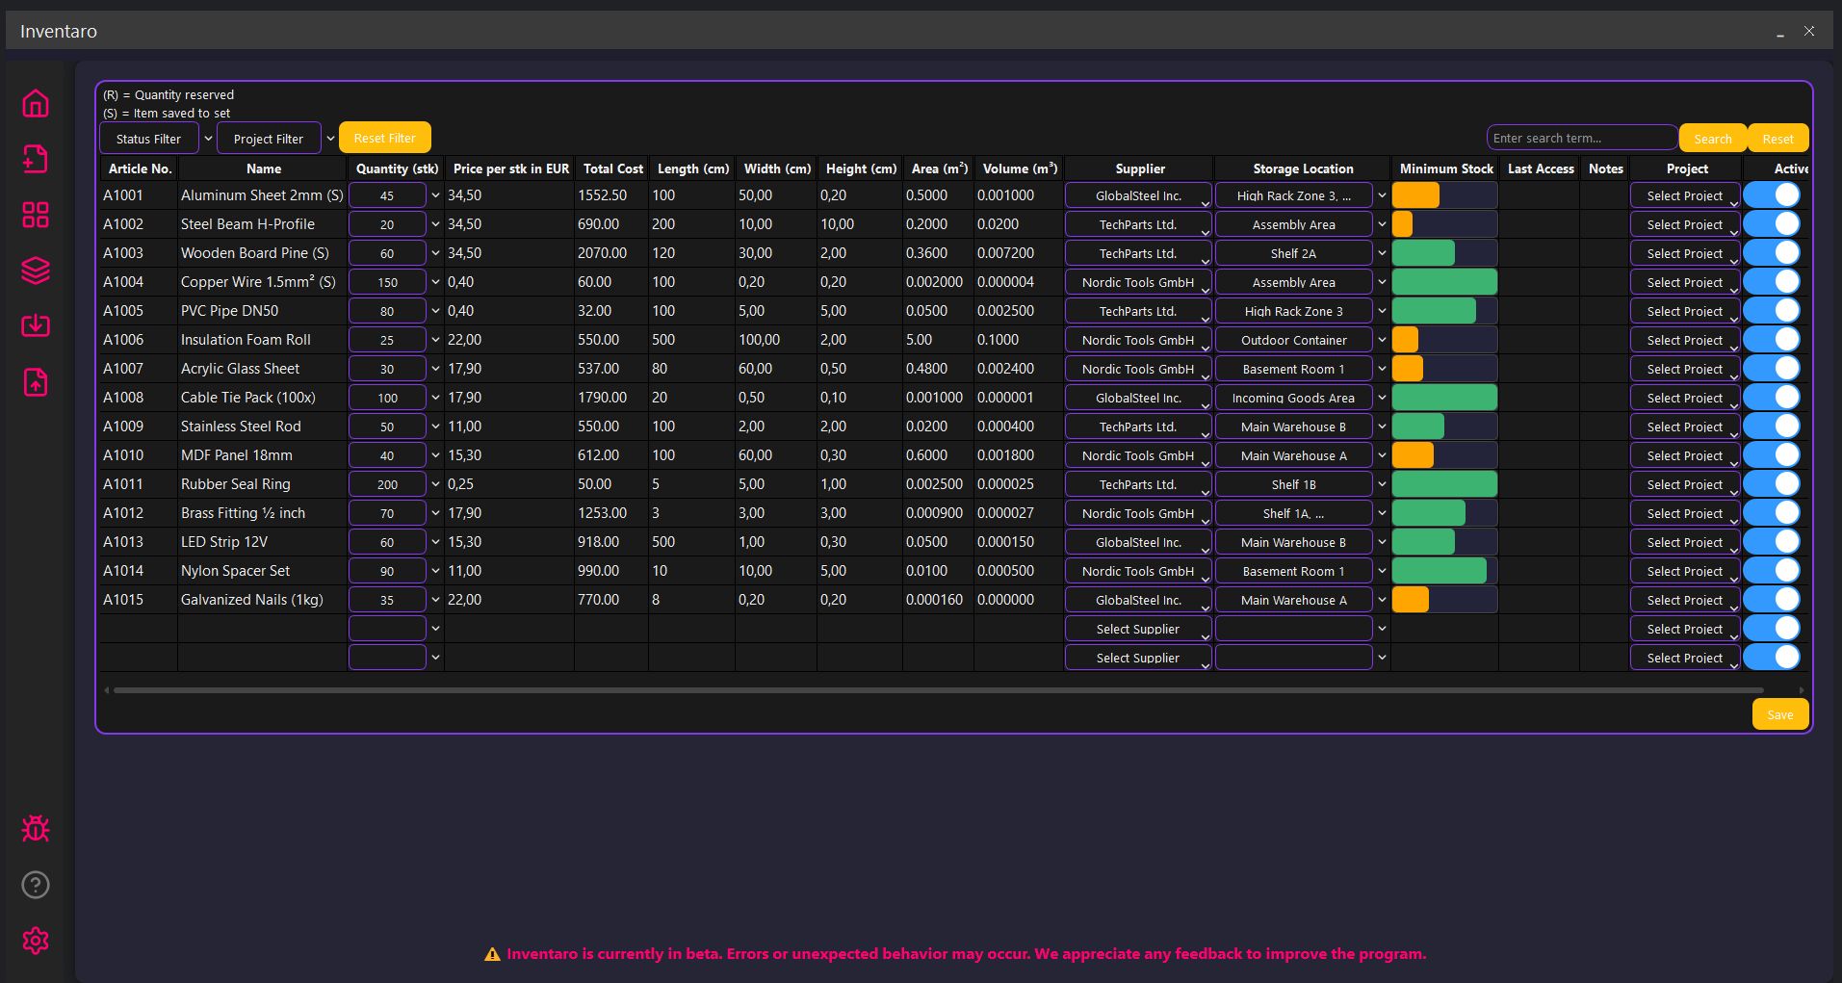Click minimum stock bar for Copper Wire
This screenshot has height=983, width=1842.
point(1444,282)
